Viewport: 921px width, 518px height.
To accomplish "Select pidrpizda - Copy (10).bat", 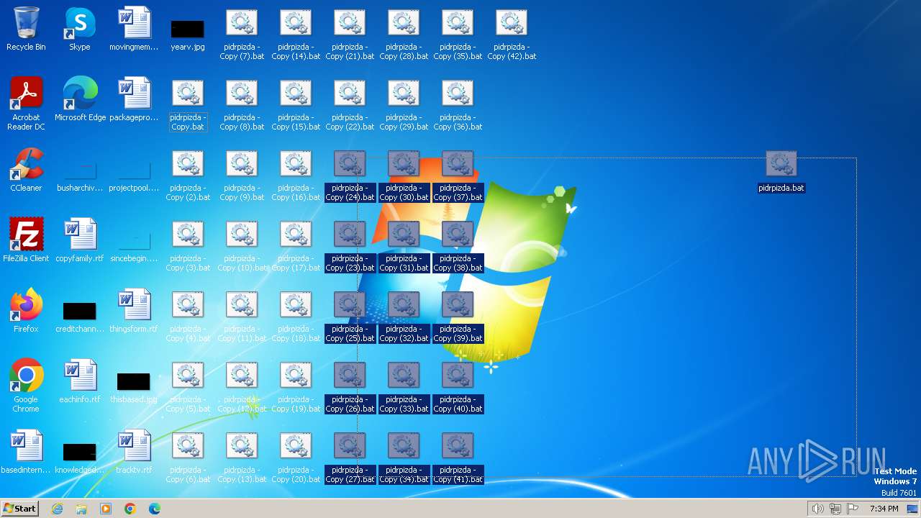I will pyautogui.click(x=242, y=245).
